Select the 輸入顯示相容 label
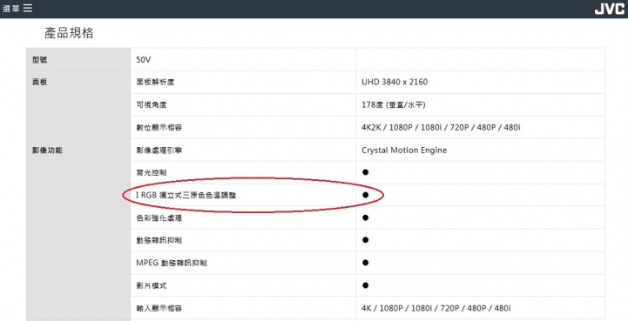The width and height of the screenshot is (628, 321). [x=159, y=309]
